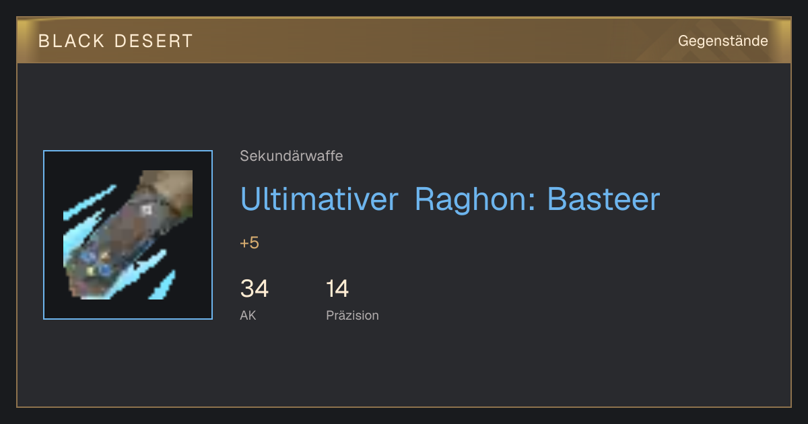The height and width of the screenshot is (424, 808).
Task: Select the AK value 34
Action: tap(255, 289)
